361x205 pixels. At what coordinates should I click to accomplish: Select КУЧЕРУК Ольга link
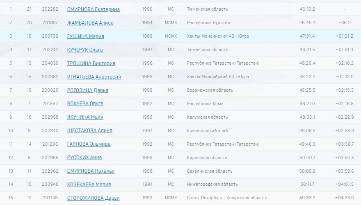[85, 50]
